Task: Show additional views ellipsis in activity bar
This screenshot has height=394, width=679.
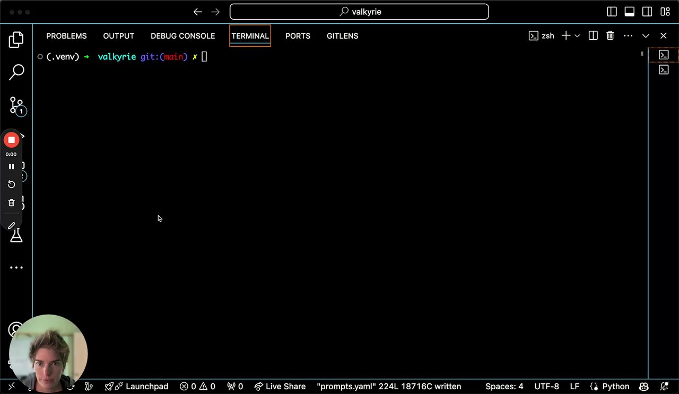Action: pyautogui.click(x=16, y=267)
